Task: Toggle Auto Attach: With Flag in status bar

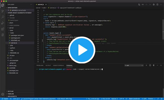Action: coord(65,99)
